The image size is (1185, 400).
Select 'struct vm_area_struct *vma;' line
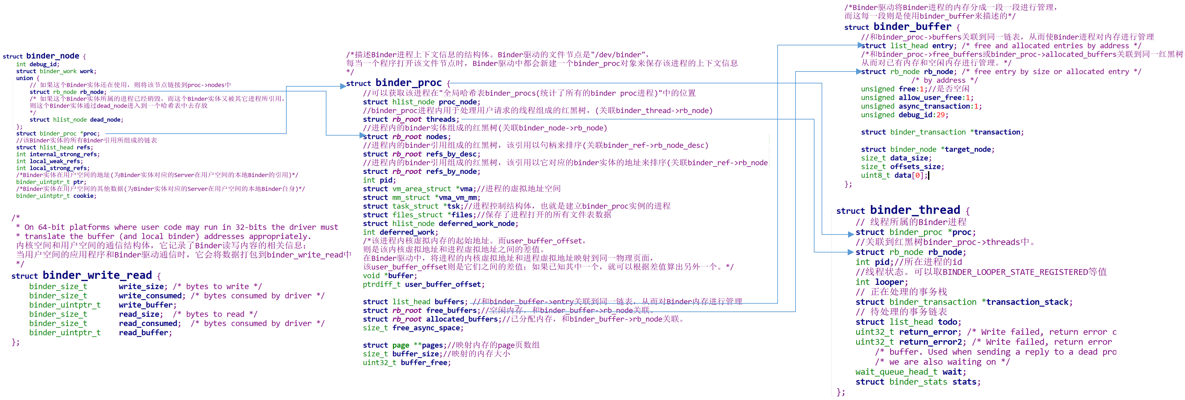pyautogui.click(x=420, y=189)
